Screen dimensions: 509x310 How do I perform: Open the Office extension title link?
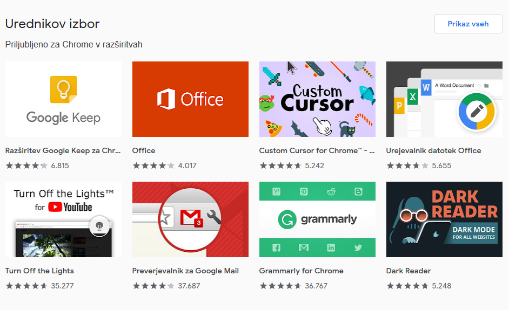coord(144,150)
